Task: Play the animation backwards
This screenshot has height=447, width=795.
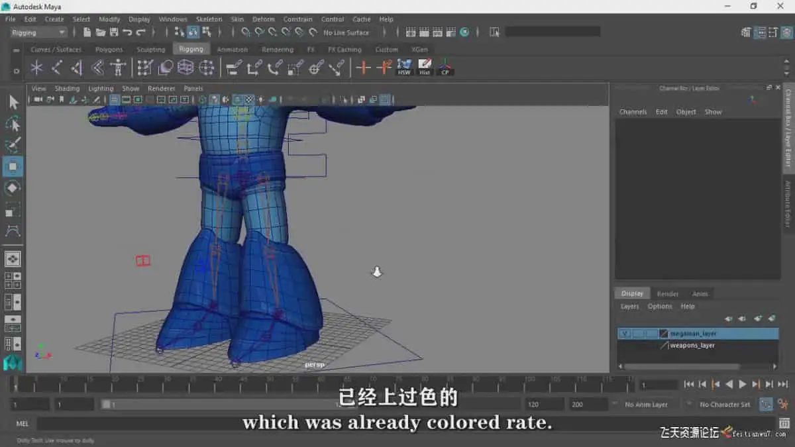Action: click(x=729, y=384)
